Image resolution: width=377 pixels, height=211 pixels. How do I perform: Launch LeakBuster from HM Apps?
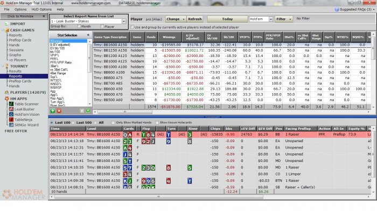[11, 109]
